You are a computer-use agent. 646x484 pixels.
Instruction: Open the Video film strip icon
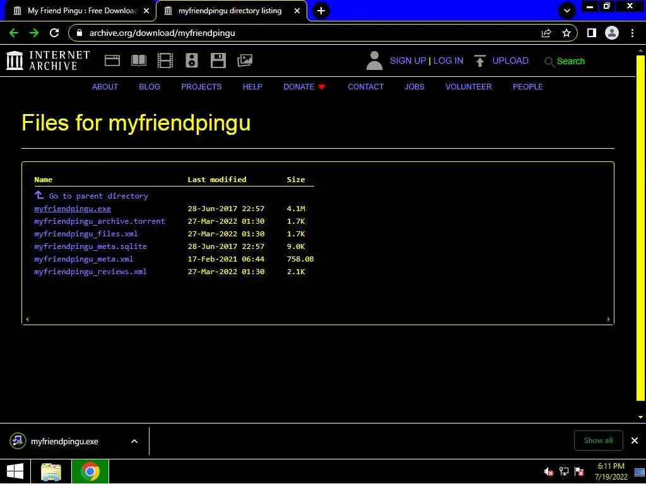[x=165, y=60]
